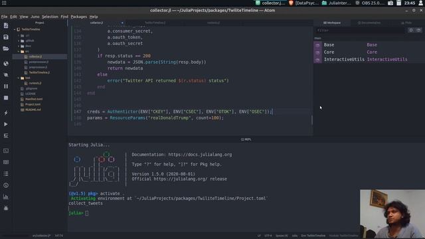Click the Base module icon in workspace

(x=317, y=45)
